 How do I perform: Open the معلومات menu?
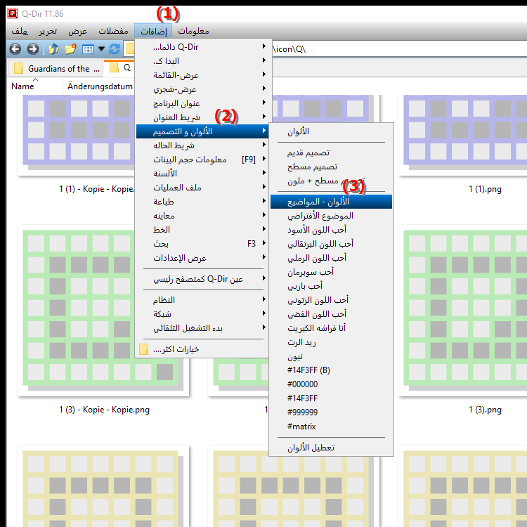tap(193, 31)
